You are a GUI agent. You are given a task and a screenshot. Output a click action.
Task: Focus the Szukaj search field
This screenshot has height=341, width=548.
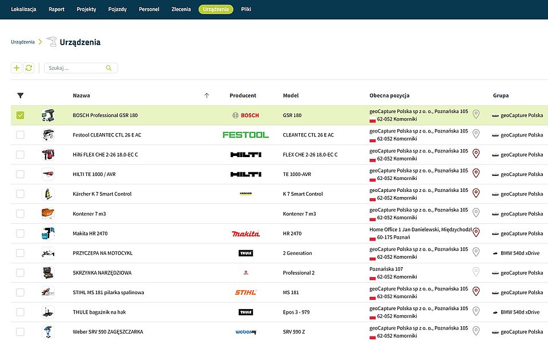tap(75, 68)
